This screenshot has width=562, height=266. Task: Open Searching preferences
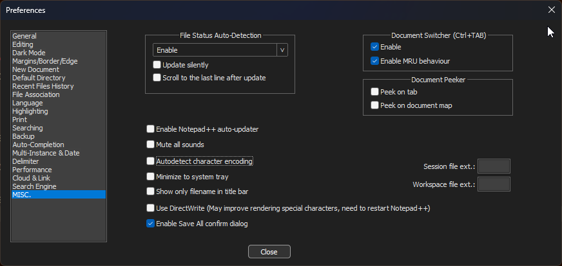pyautogui.click(x=59, y=128)
